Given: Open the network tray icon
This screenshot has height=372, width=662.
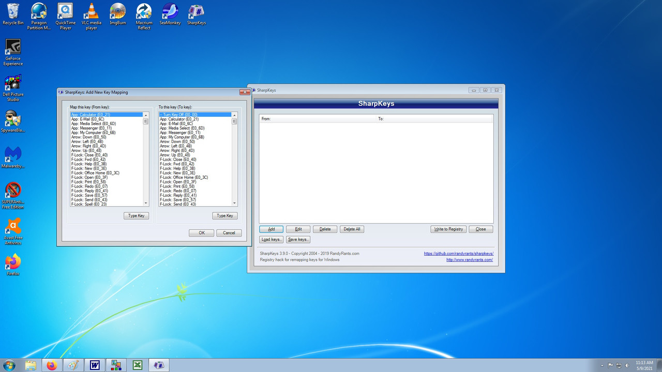Looking at the screenshot, I should [619, 365].
